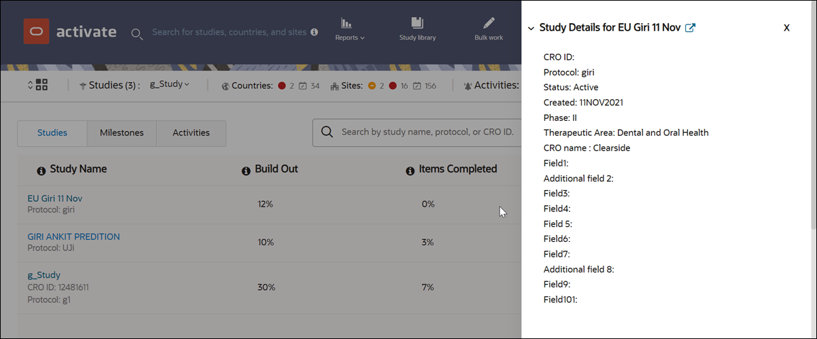The height and width of the screenshot is (339, 817).
Task: Click the 12% Build Out value
Action: [x=265, y=204]
